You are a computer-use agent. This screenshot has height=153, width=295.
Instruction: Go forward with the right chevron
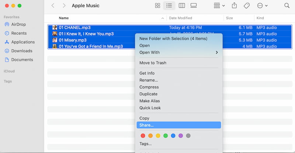pyautogui.click(x=64, y=6)
